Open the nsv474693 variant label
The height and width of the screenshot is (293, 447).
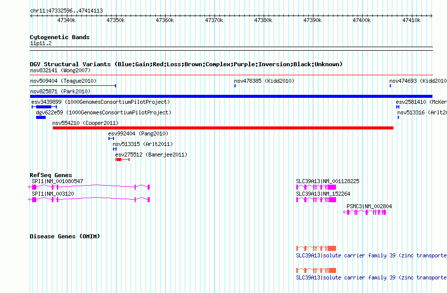coord(418,81)
